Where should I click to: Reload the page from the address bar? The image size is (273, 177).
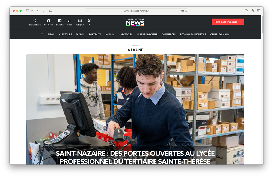(x=186, y=10)
